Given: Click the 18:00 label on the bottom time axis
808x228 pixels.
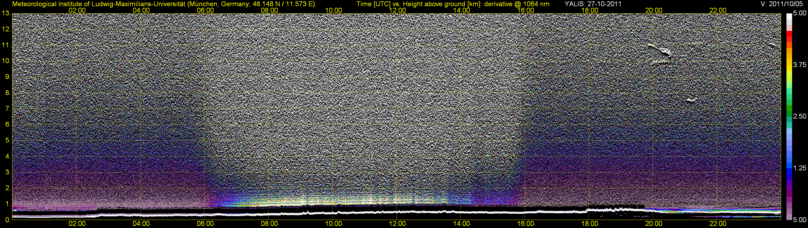Looking at the screenshot, I should [x=590, y=224].
